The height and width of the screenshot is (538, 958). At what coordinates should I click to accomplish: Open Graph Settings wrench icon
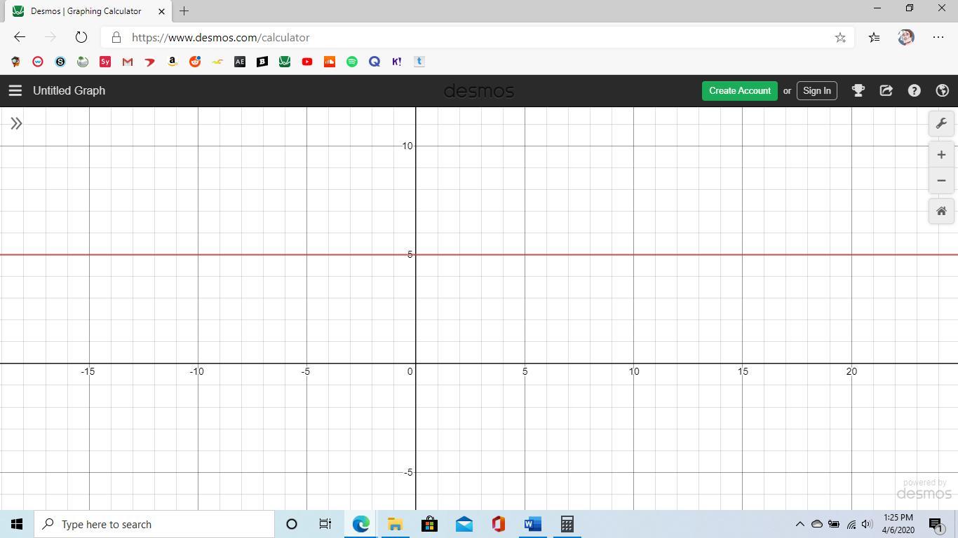click(x=941, y=123)
